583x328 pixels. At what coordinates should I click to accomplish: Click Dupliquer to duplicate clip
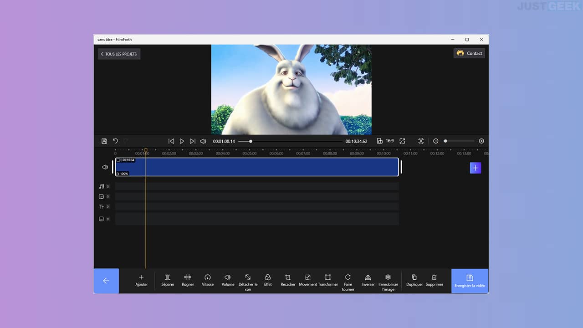coord(414,280)
